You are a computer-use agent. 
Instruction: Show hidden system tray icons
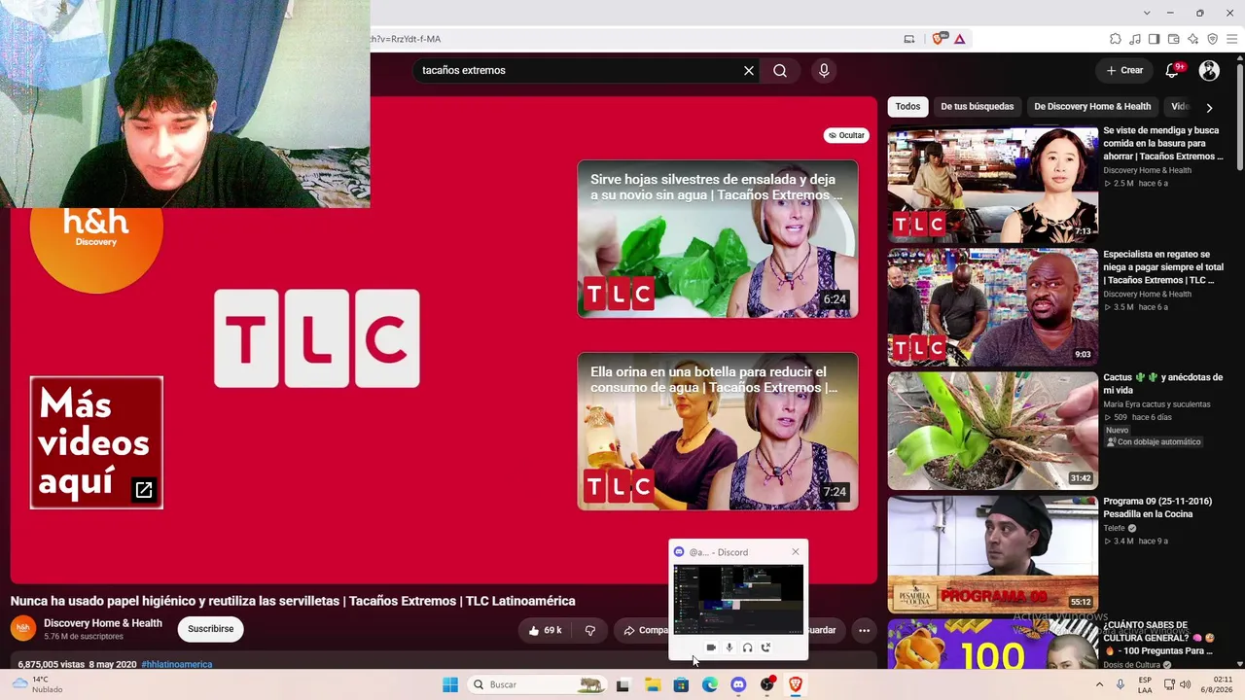tap(1100, 684)
